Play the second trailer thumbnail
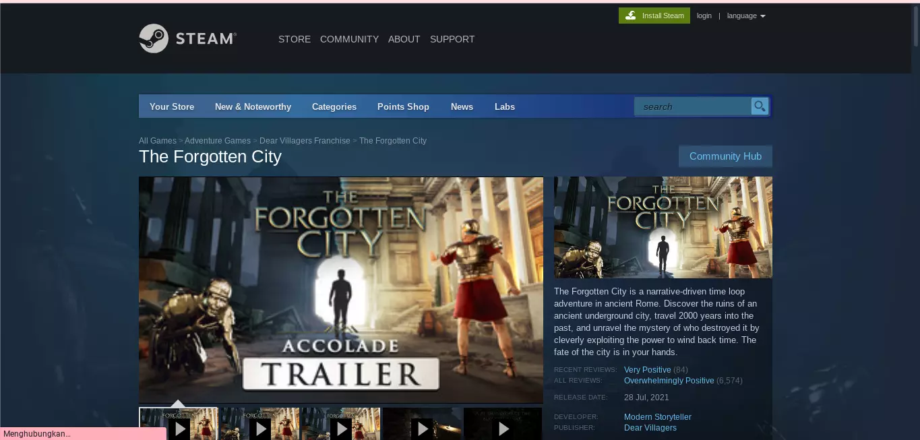Viewport: 920px width, 440px height. [x=259, y=424]
